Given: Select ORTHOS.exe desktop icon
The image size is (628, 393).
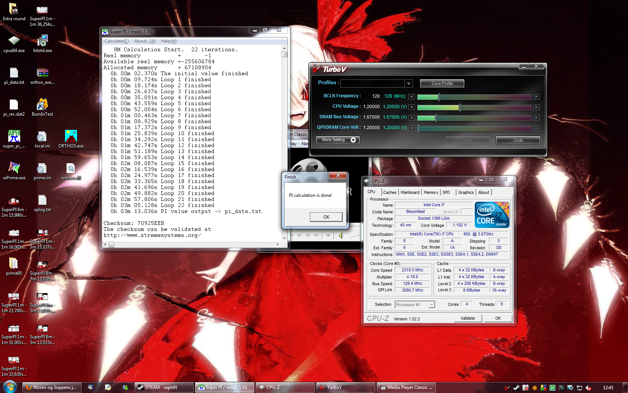Looking at the screenshot, I should coord(71,139).
